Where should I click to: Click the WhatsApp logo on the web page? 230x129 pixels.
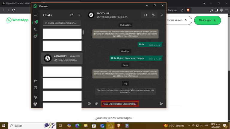[x=17, y=20]
